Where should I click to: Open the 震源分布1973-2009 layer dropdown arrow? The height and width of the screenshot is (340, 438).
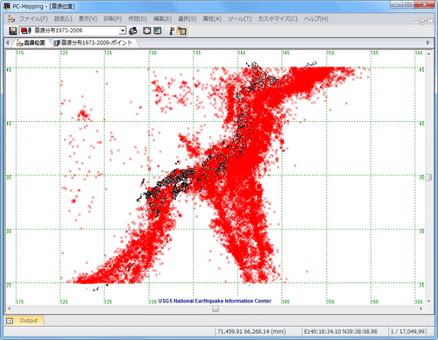pos(123,31)
